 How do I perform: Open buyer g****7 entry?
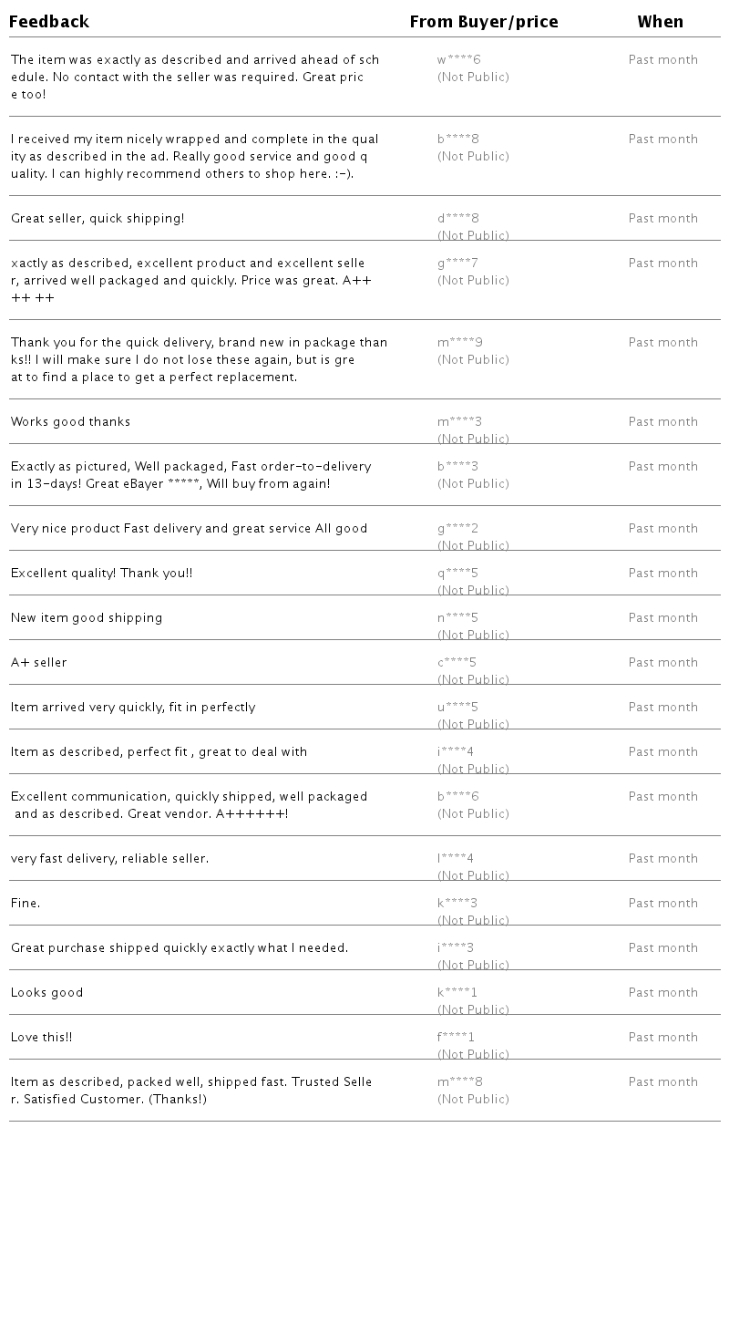457,264
